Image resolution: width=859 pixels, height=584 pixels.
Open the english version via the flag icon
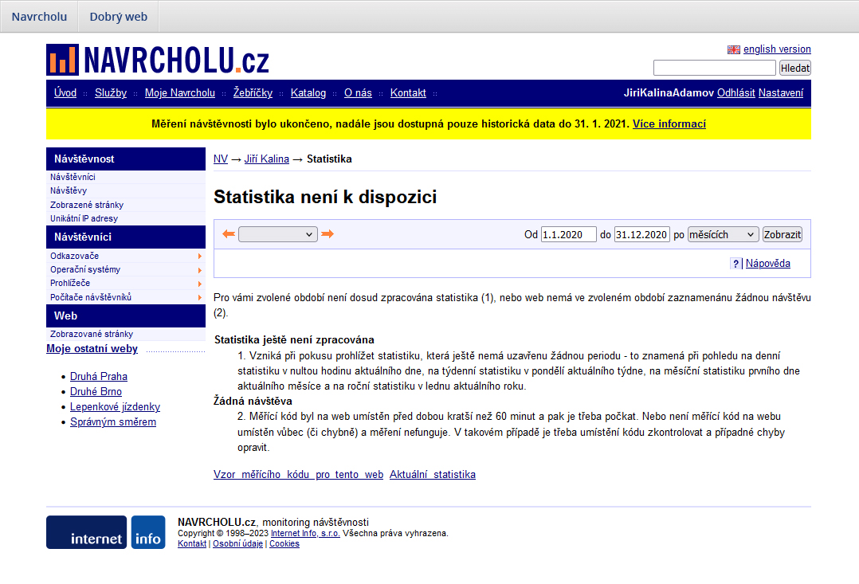pyautogui.click(x=734, y=49)
